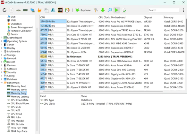Expand the Storage tree node

(x=2, y=55)
